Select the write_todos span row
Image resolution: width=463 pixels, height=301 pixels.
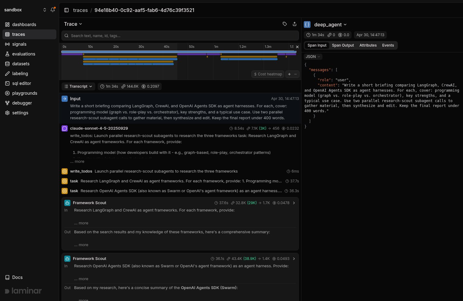[180, 171]
